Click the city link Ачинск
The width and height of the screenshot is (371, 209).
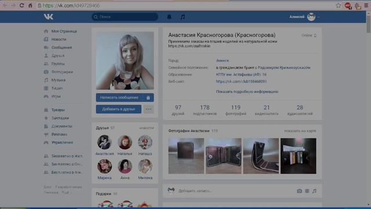[x=223, y=60]
